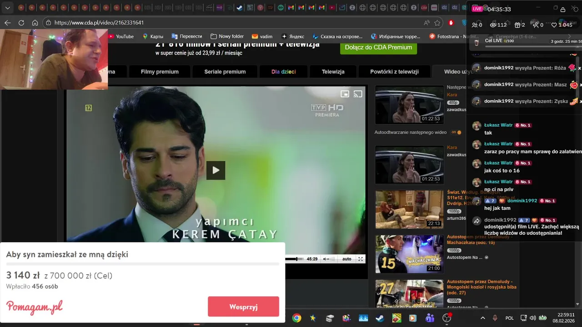Switch the POL keyboard language
582x327 pixels.
pos(510,318)
